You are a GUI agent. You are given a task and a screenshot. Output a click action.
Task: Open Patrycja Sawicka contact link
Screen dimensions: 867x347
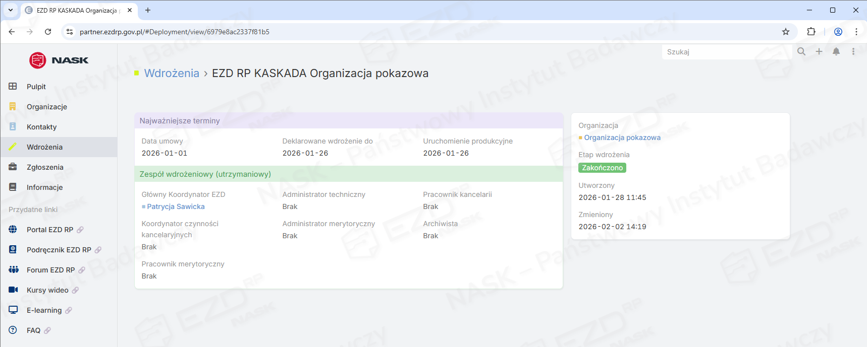[x=176, y=206]
